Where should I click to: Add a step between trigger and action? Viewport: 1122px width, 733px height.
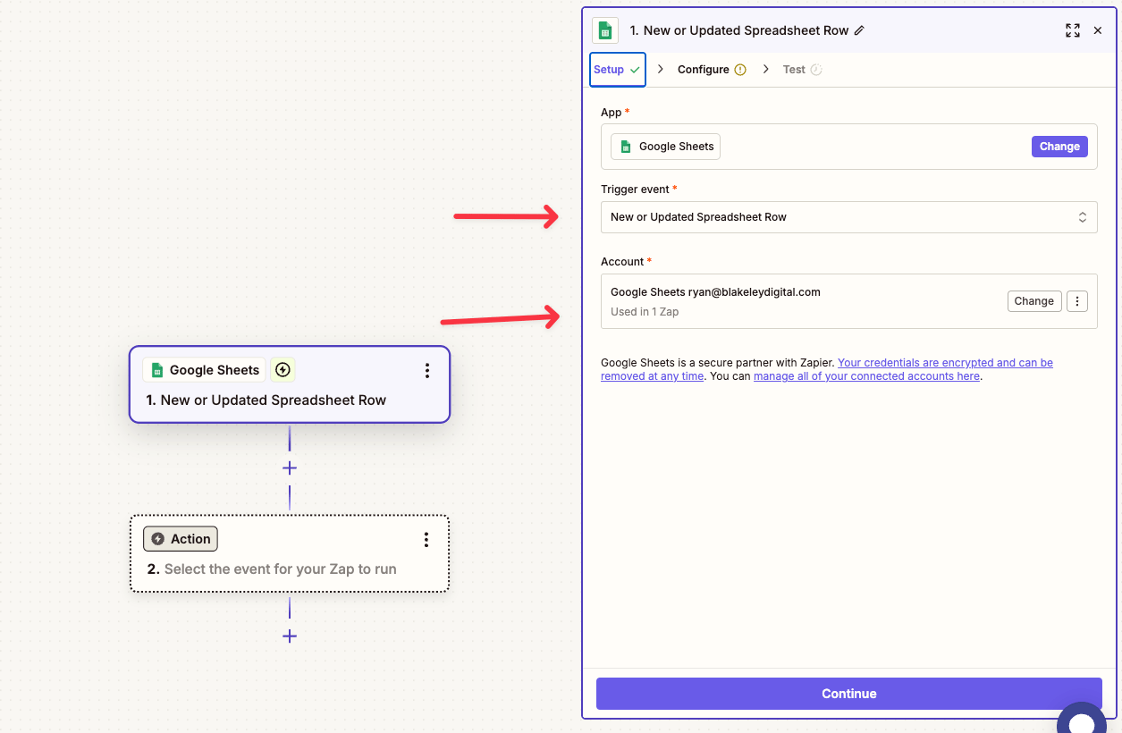click(x=290, y=468)
